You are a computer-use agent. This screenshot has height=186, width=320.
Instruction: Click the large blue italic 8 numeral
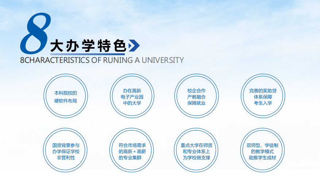click(35, 33)
